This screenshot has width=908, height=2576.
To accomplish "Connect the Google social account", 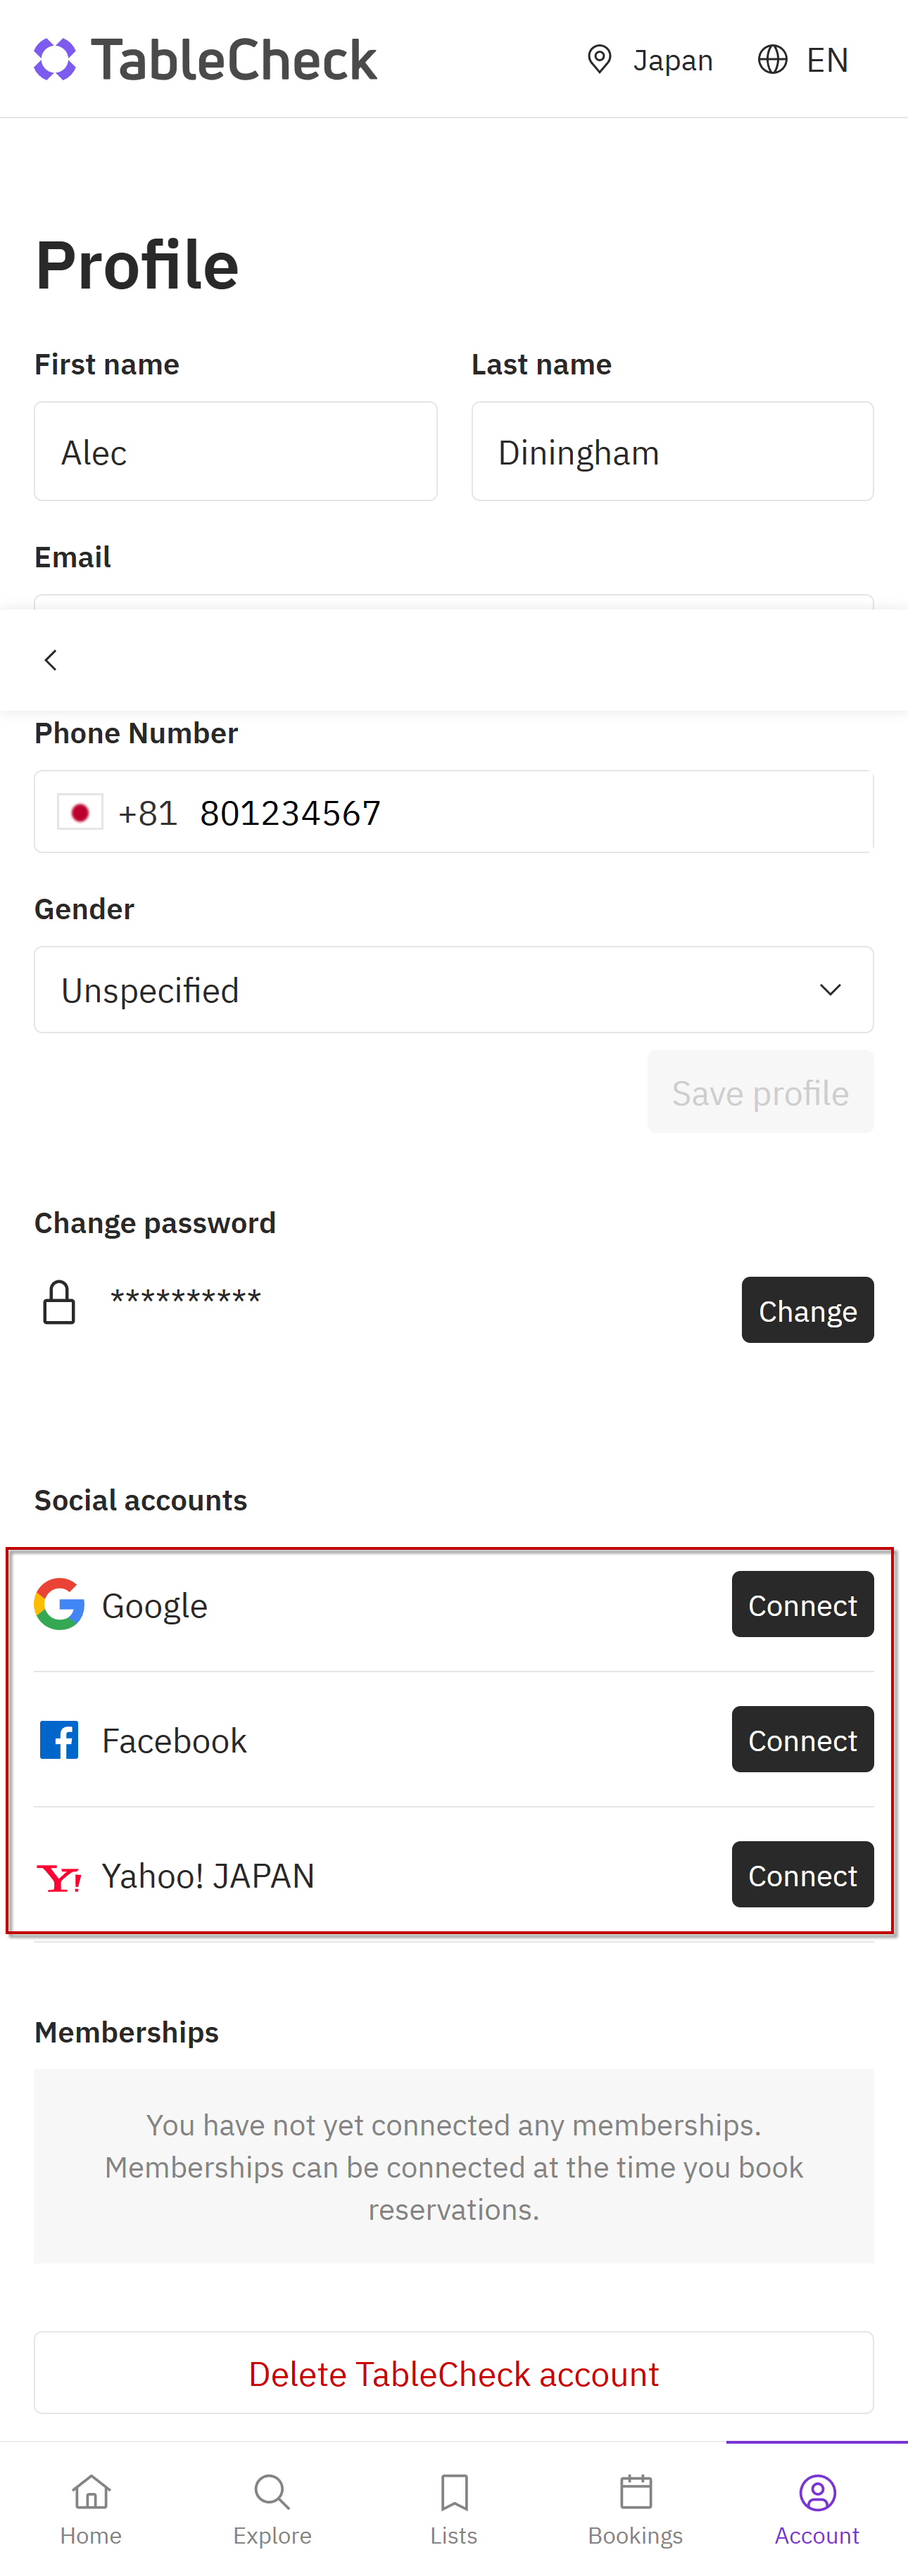I will click(802, 1604).
